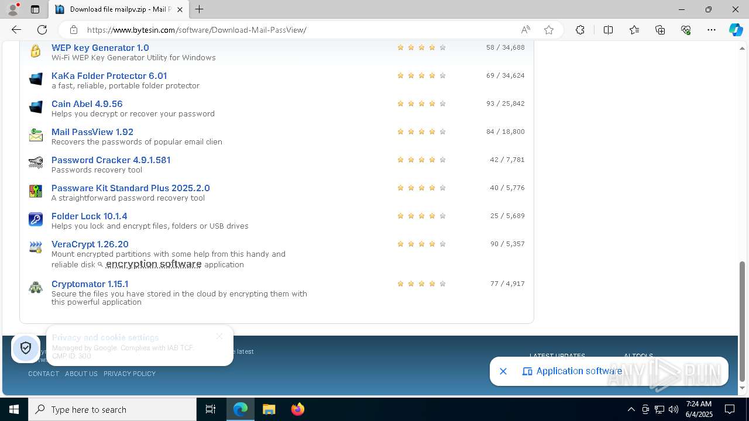This screenshot has height=421, width=749.
Task: Open the CONTACT footer link
Action: [44, 374]
